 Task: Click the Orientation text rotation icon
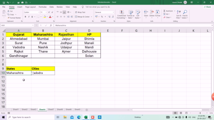[x=69, y=12]
